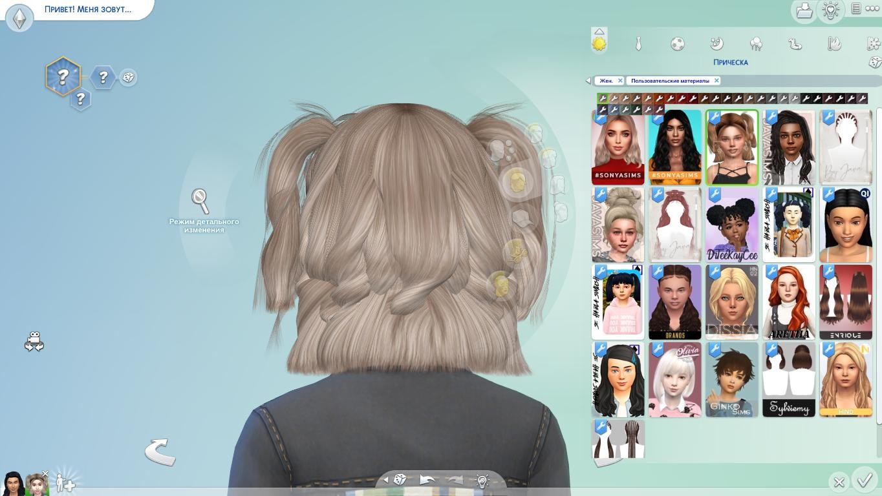Expand the everyday outfit up arrow
This screenshot has width=882, height=496.
(599, 32)
